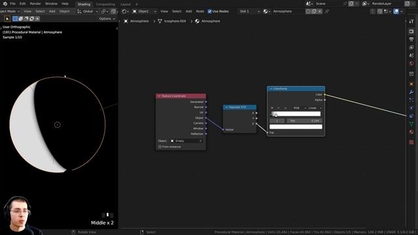Add a new workspace with plus icon
This screenshot has width=418, height=235.
click(137, 5)
